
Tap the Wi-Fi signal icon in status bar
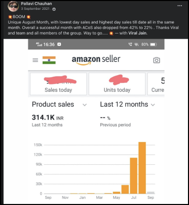coord(136,44)
